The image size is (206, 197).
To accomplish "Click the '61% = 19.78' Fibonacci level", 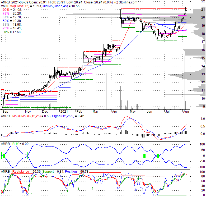I will (x=12, y=17).
